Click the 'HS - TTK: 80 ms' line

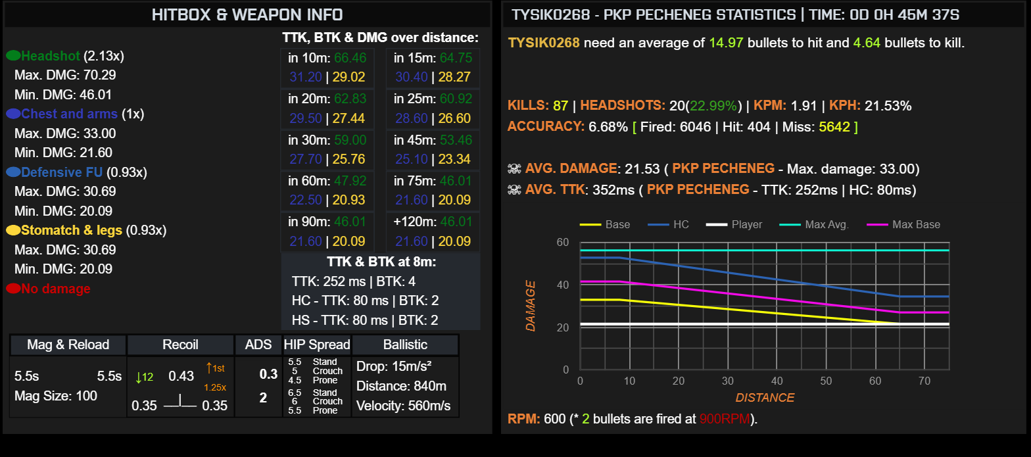click(365, 320)
